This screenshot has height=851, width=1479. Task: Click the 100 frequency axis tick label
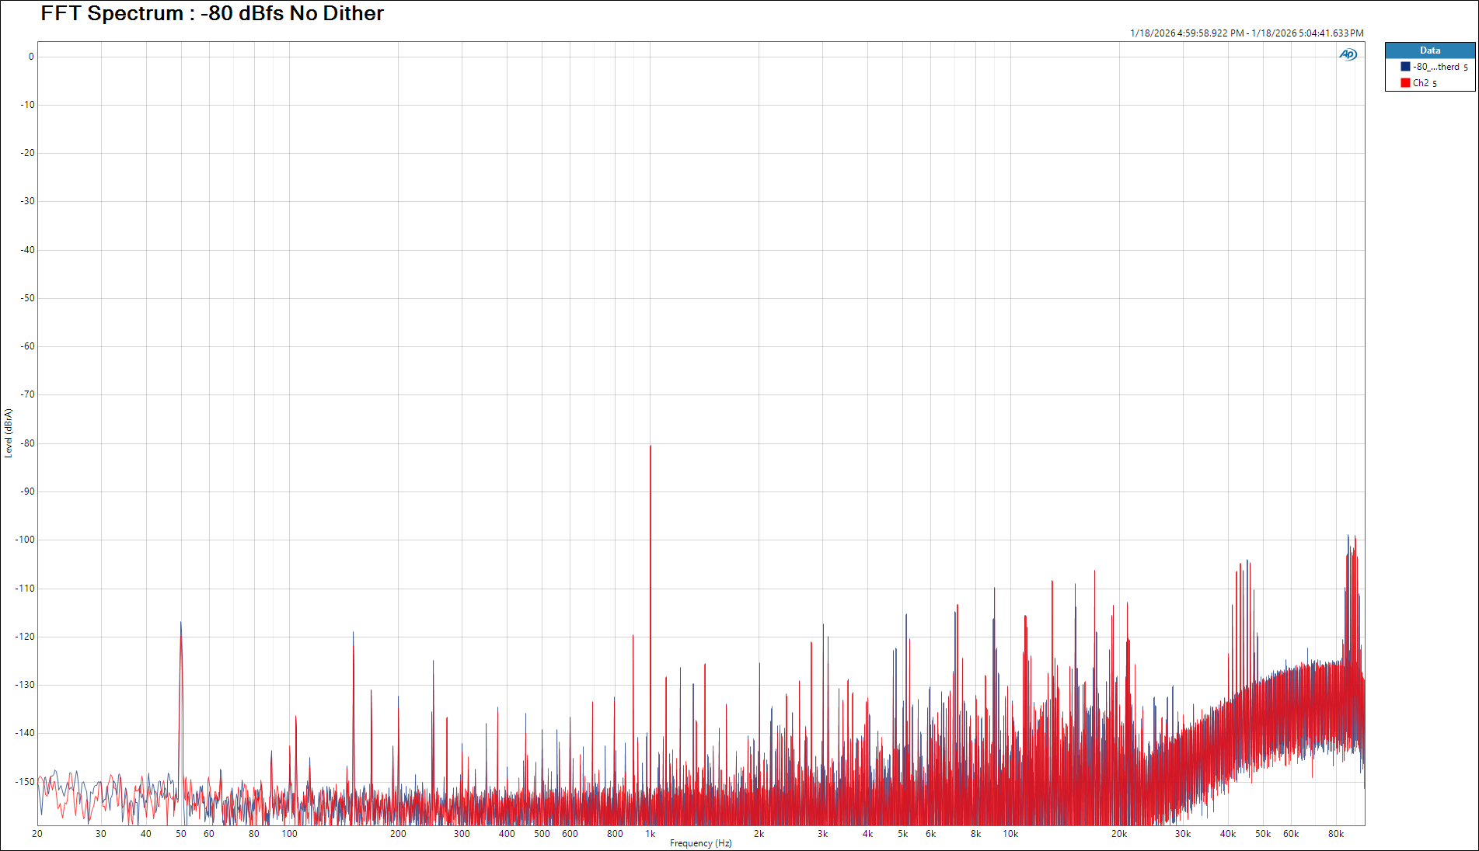tap(289, 834)
